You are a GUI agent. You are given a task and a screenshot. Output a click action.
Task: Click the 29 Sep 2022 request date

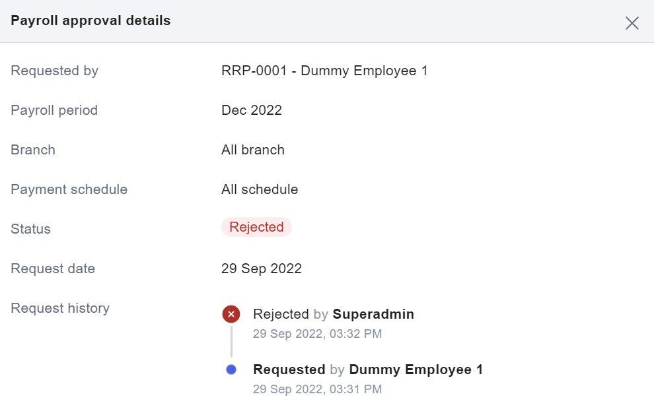click(262, 269)
